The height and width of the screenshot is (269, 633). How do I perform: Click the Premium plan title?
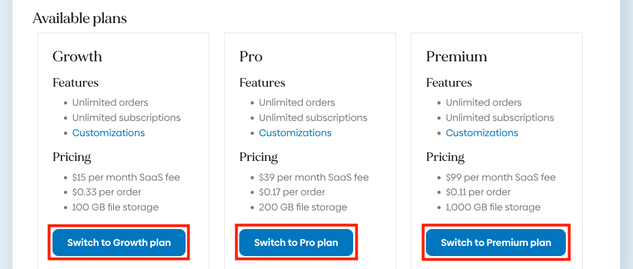tap(456, 56)
